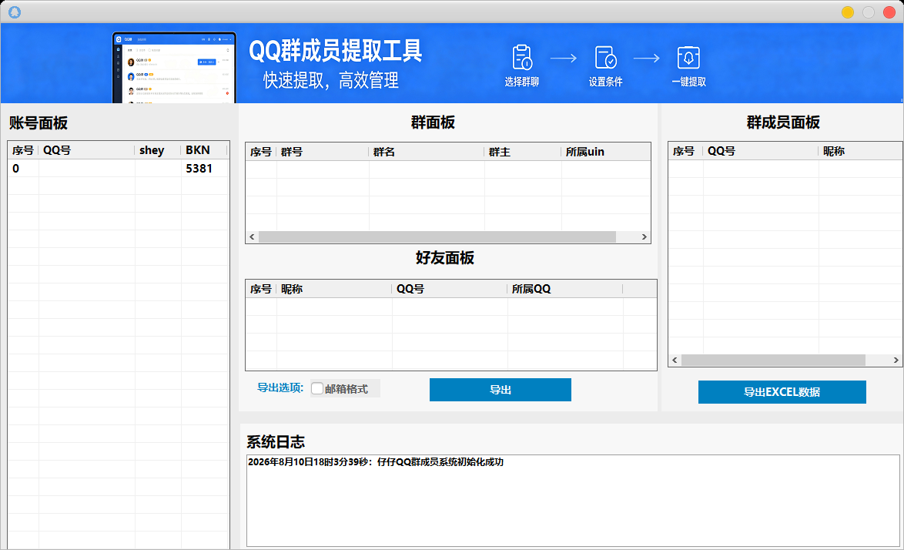This screenshot has width=904, height=550.
Task: Click the 昵称 header in 群成员面板
Action: [860, 151]
